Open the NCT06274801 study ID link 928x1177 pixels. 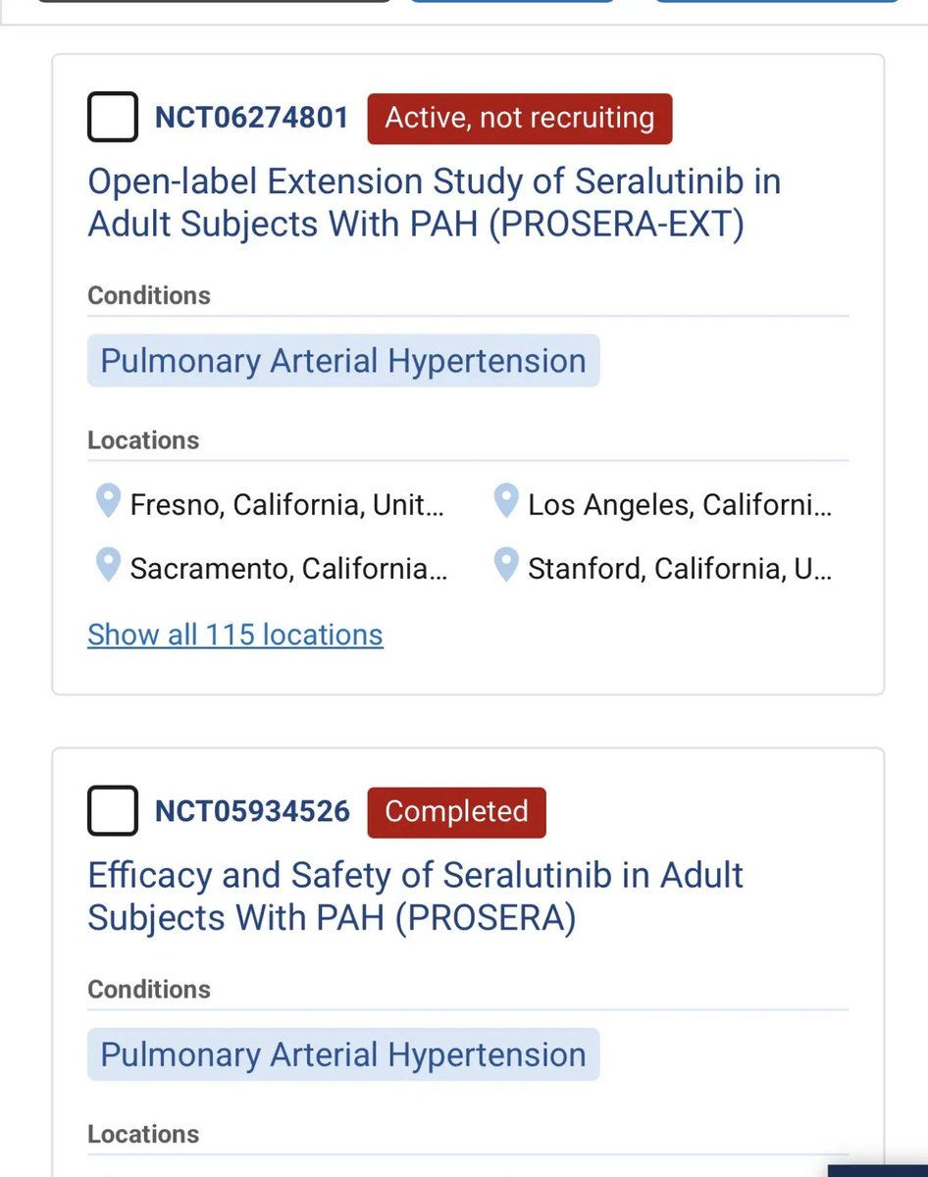(252, 118)
